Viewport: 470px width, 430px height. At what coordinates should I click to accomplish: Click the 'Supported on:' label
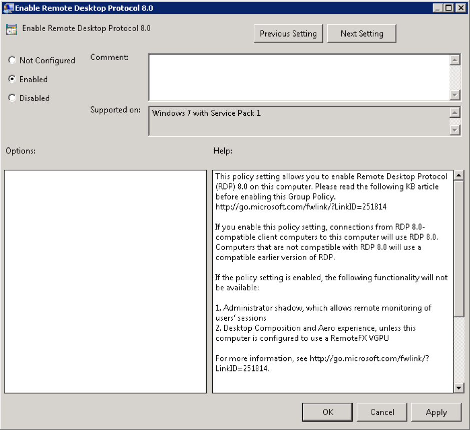pos(116,110)
